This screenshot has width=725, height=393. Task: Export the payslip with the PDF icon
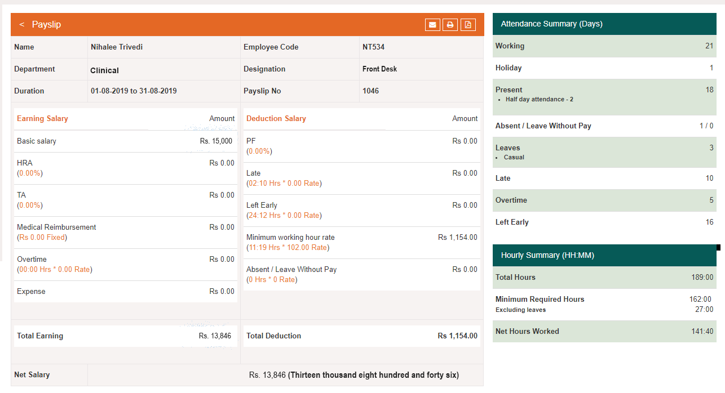pos(468,25)
